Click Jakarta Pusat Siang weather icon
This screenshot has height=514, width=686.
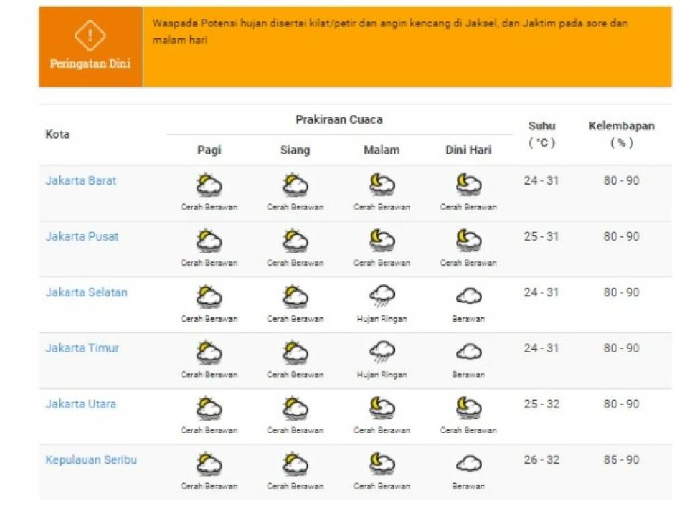tap(295, 240)
